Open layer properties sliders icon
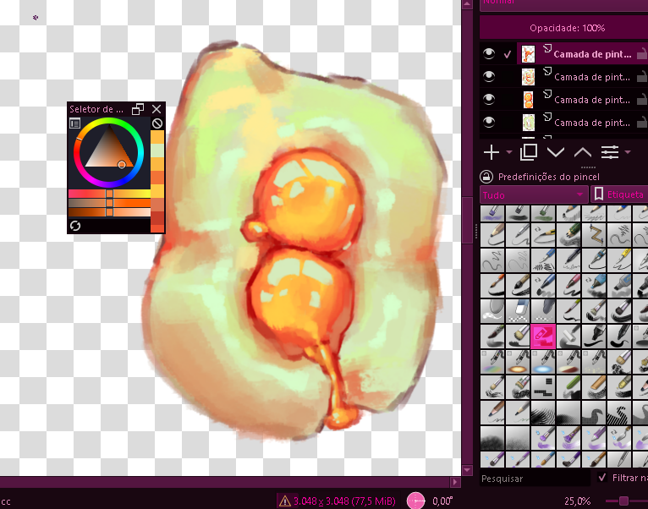The height and width of the screenshot is (509, 648). point(610,152)
